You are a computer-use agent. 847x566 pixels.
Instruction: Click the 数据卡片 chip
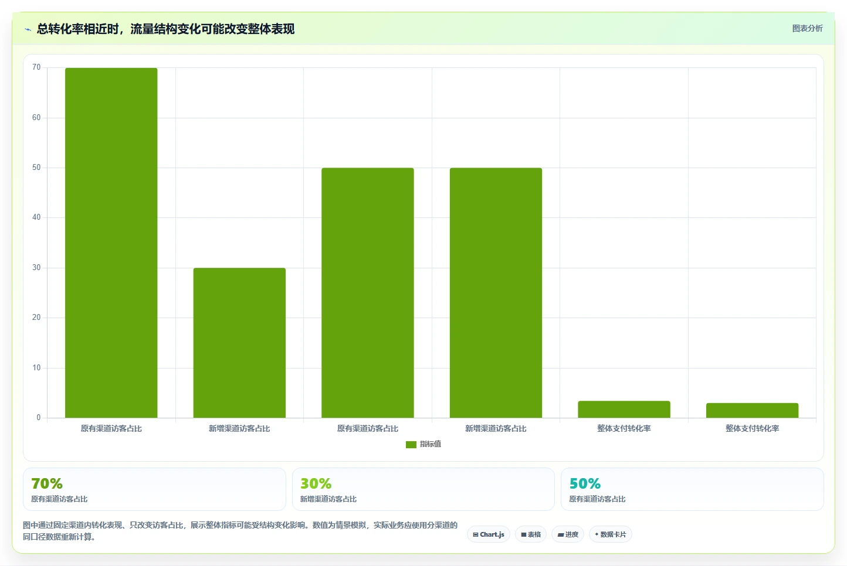(610, 534)
